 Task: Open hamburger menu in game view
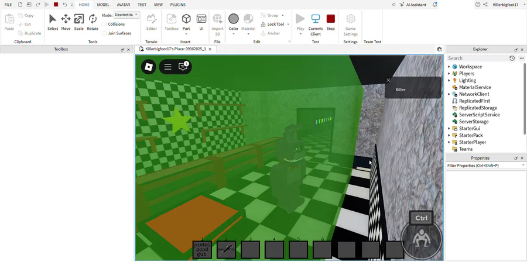coord(167,67)
